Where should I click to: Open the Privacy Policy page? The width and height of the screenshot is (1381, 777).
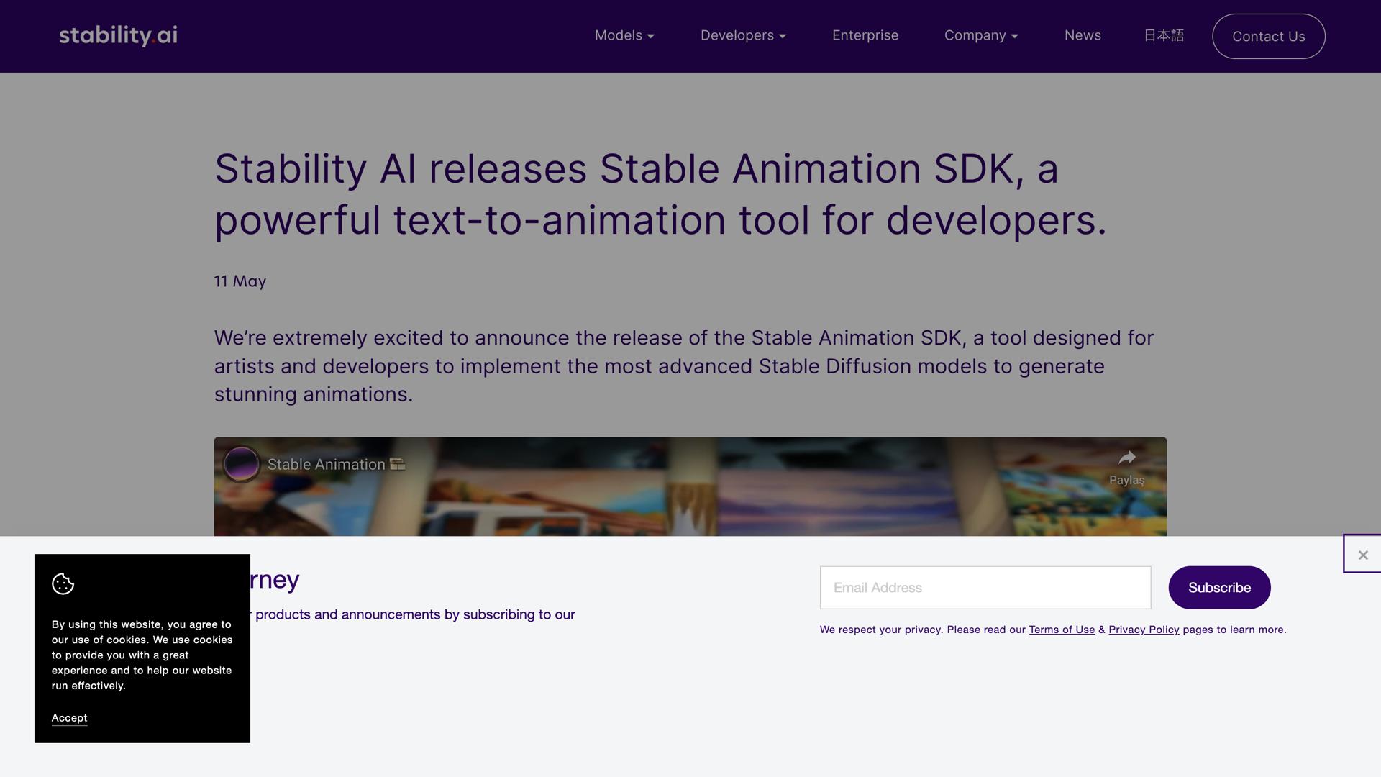pyautogui.click(x=1144, y=630)
